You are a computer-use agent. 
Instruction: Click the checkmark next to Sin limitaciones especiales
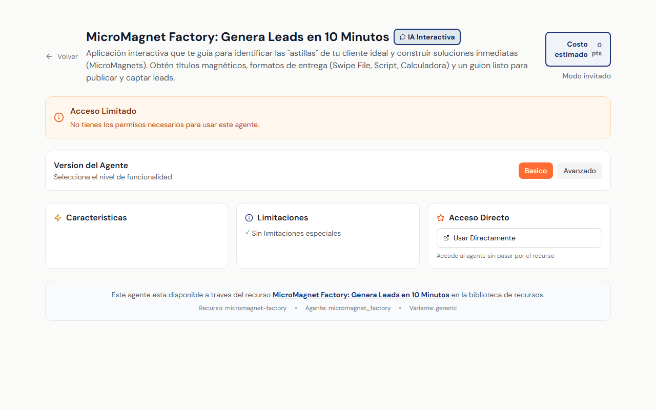tap(248, 233)
